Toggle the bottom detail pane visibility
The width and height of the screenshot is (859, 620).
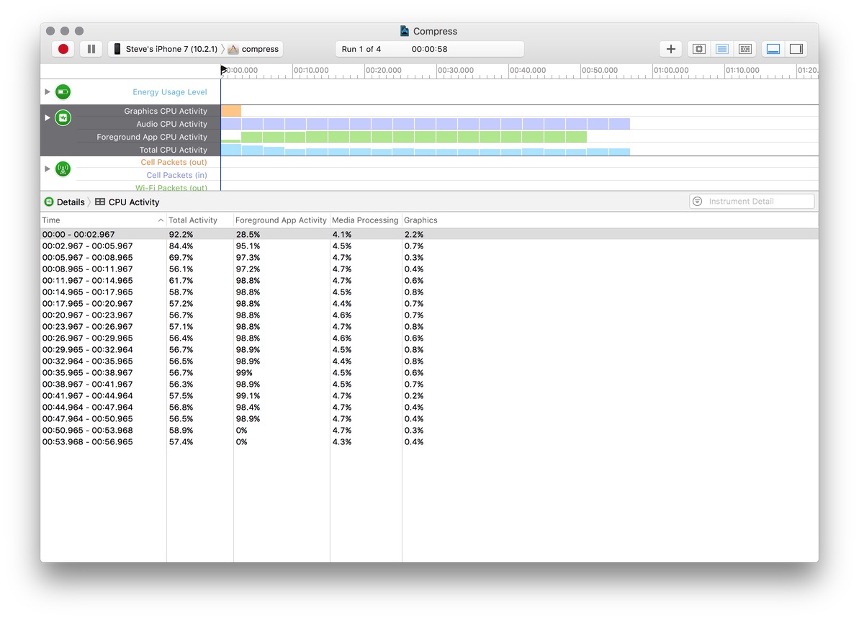773,49
